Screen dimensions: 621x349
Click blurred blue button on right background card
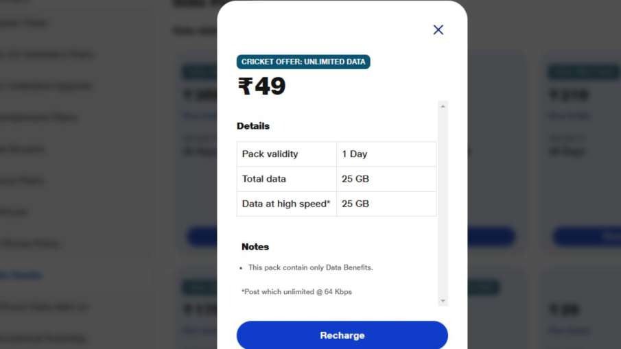coord(587,237)
